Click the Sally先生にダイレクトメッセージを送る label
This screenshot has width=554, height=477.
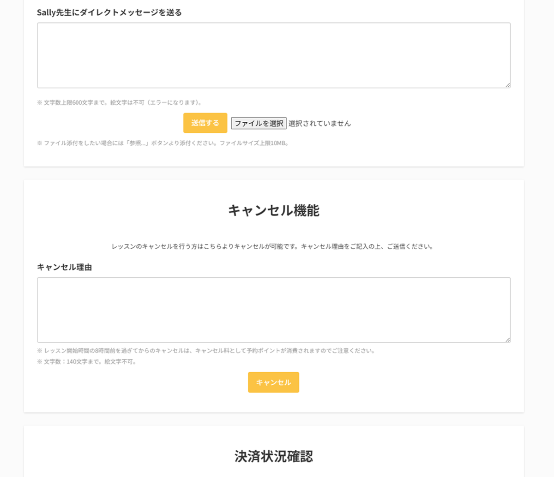(109, 12)
